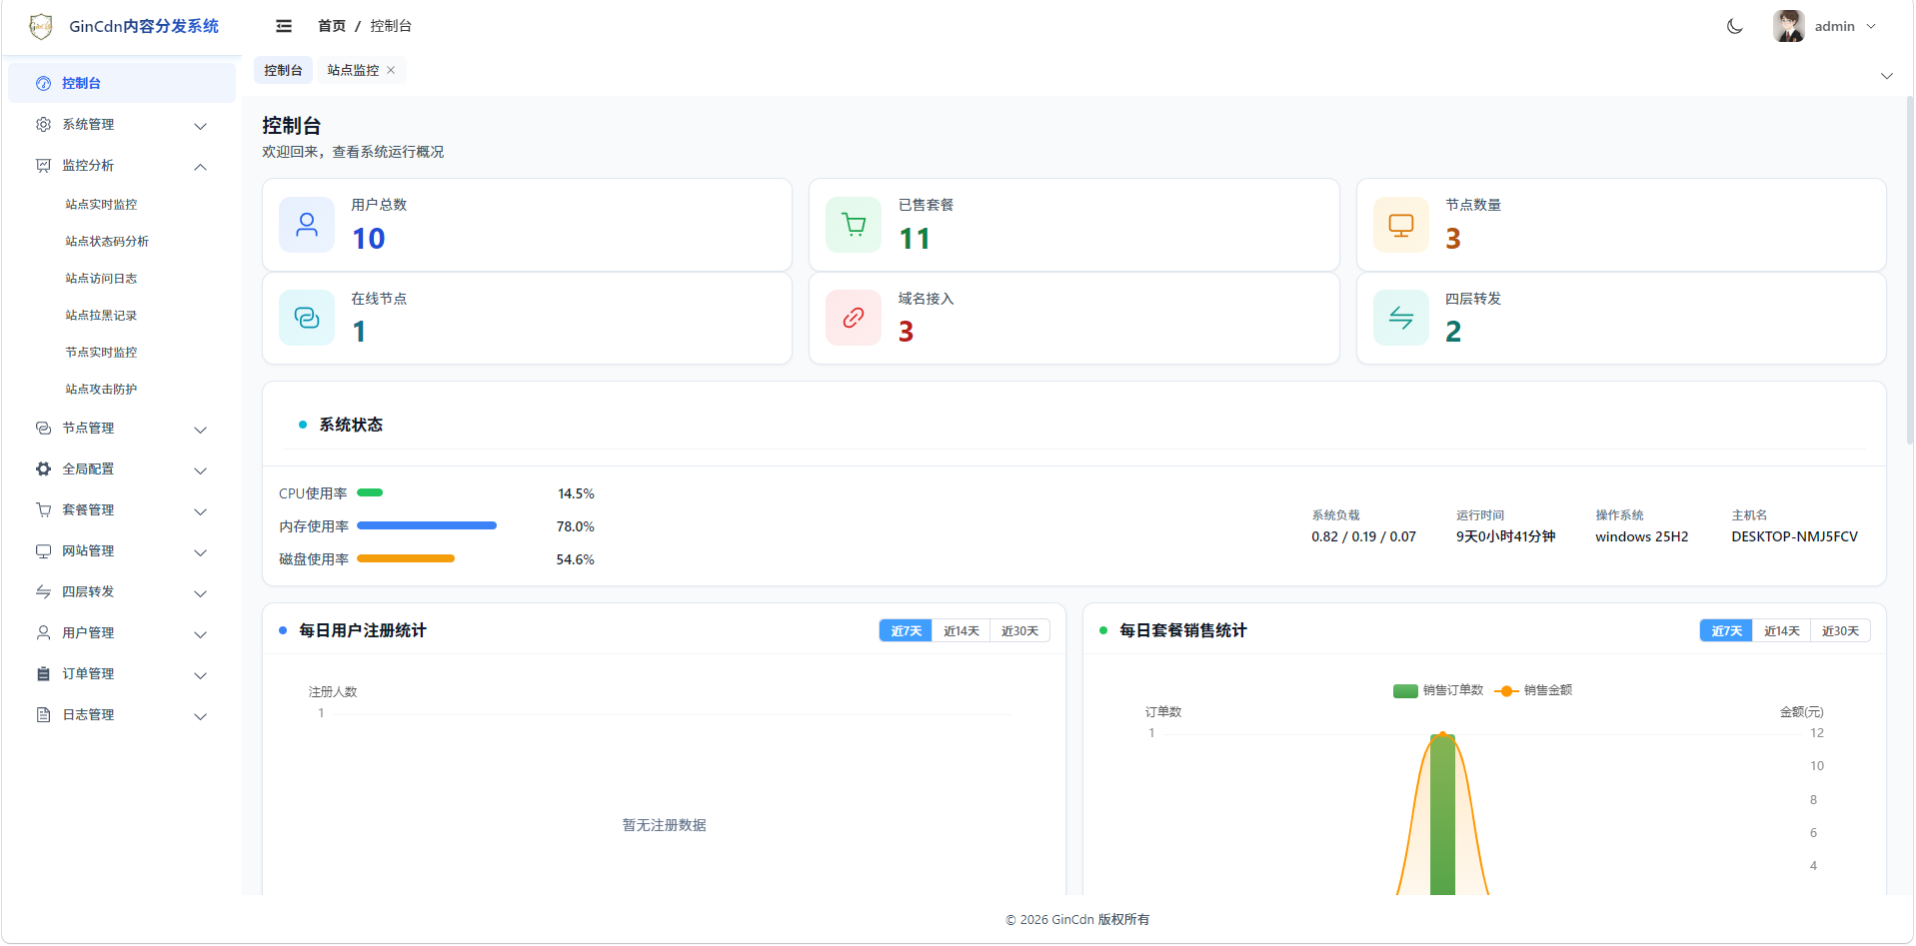This screenshot has width=1916, height=946.
Task: Open the 控制台 sidebar menu item
Action: [x=122, y=83]
